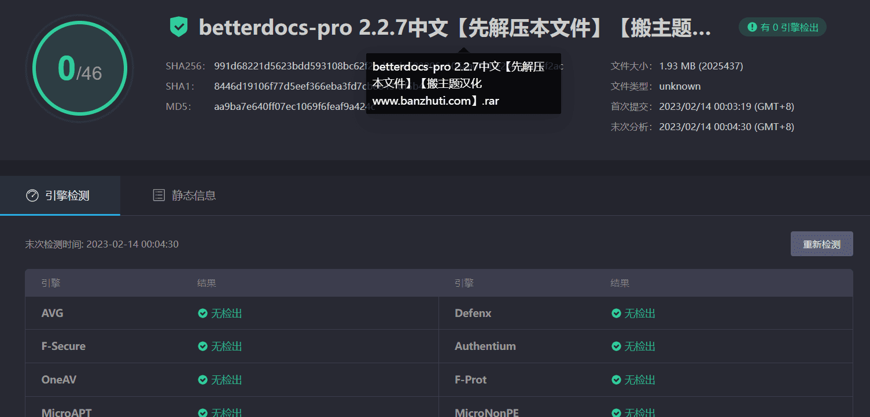This screenshot has width=870, height=417.
Task: Click the betterdocs-pro file title heading
Action: point(455,27)
